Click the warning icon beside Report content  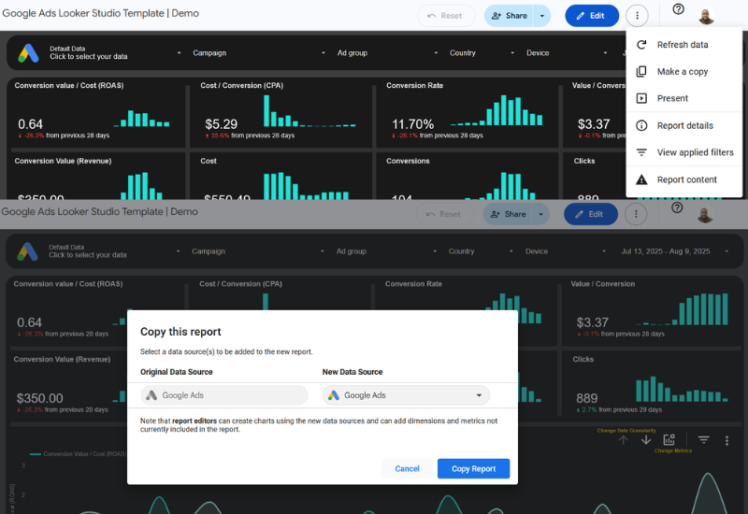coord(641,179)
